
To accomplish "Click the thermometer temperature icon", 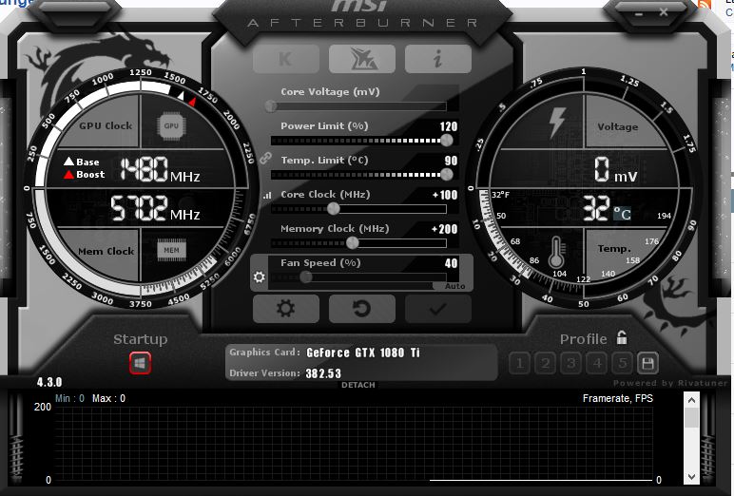I will tap(555, 252).
